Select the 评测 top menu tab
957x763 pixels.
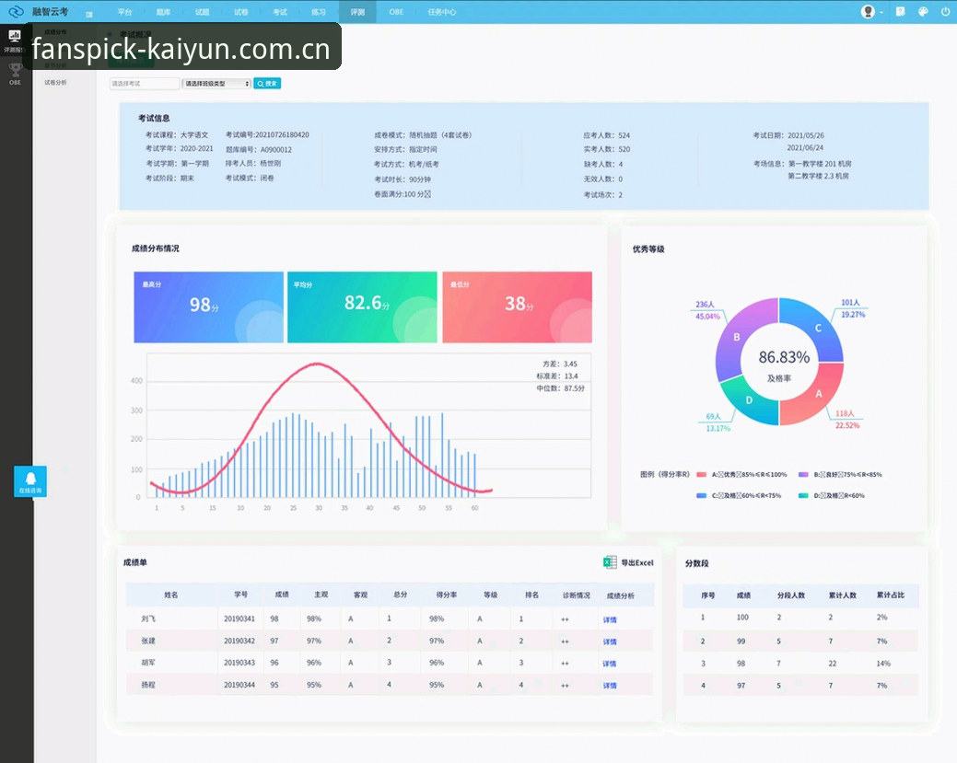pyautogui.click(x=357, y=12)
